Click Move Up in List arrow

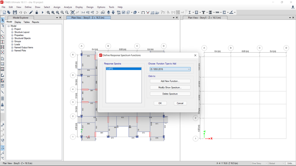coord(108,13)
